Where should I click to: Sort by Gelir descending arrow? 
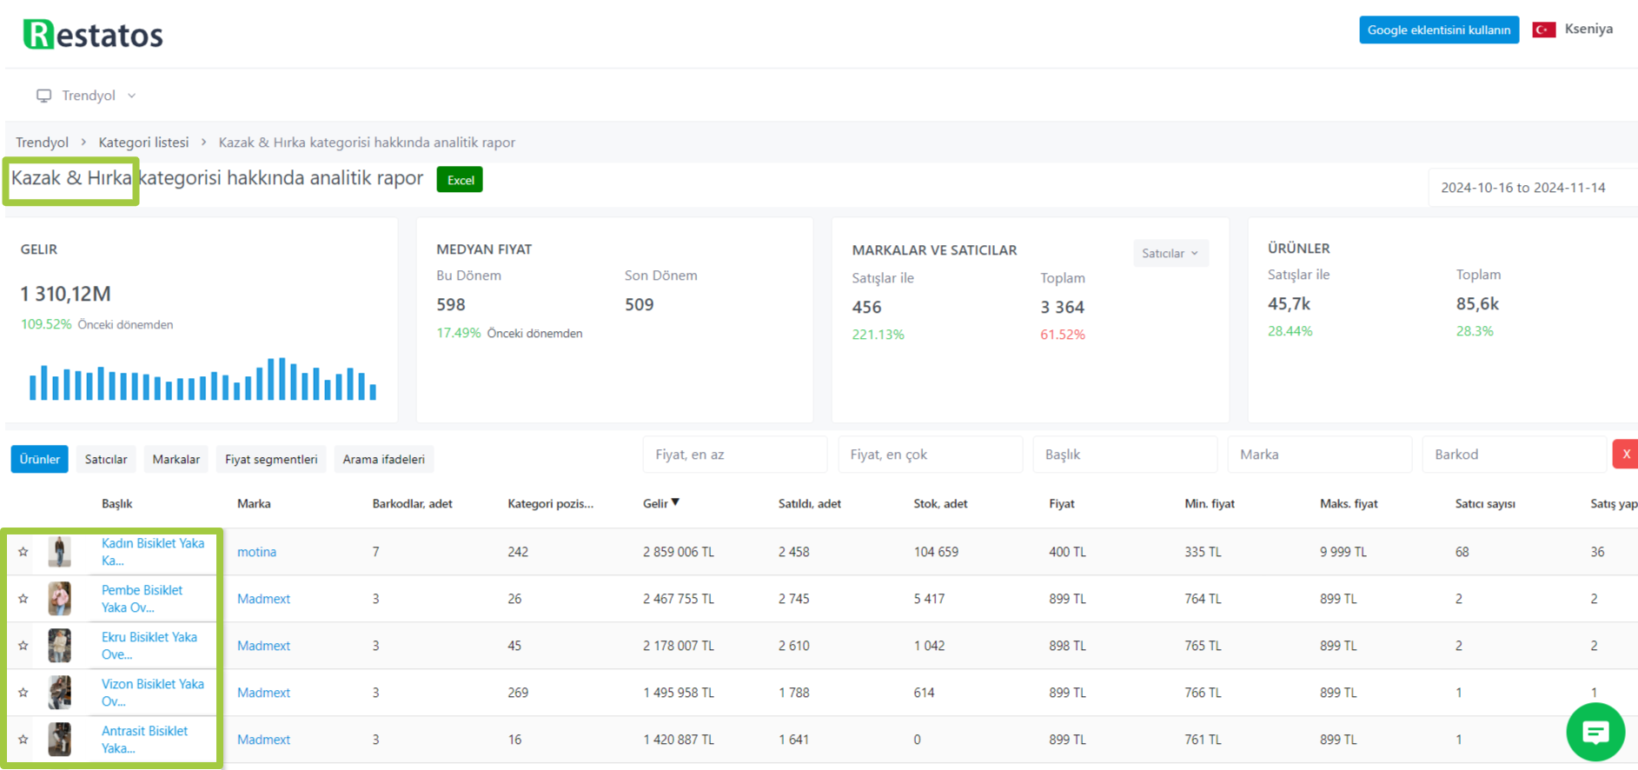coord(675,502)
